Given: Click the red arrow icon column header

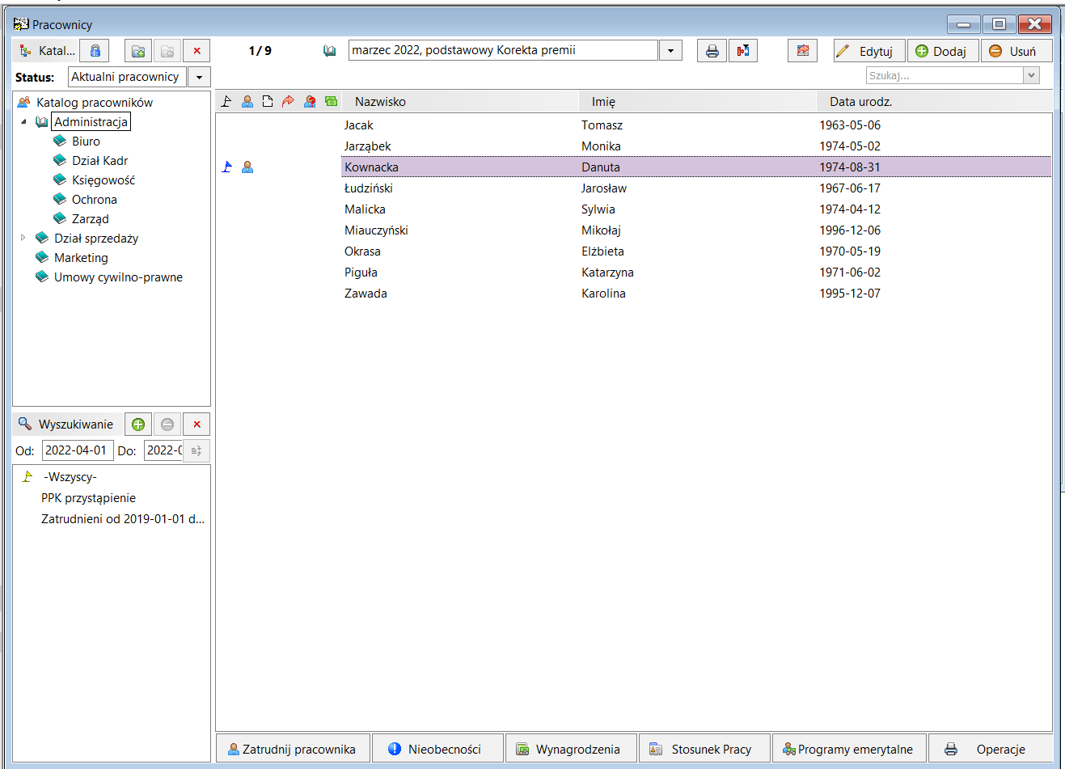Looking at the screenshot, I should point(288,101).
